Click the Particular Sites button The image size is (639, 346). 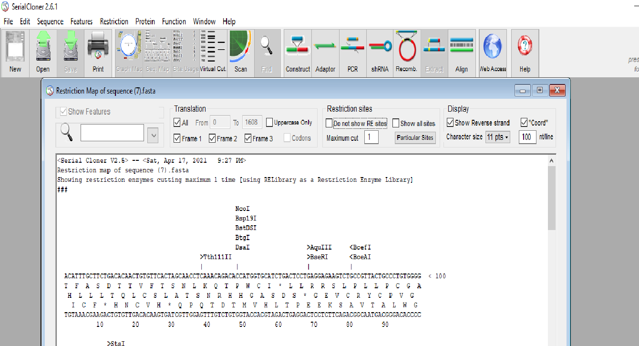tap(415, 137)
